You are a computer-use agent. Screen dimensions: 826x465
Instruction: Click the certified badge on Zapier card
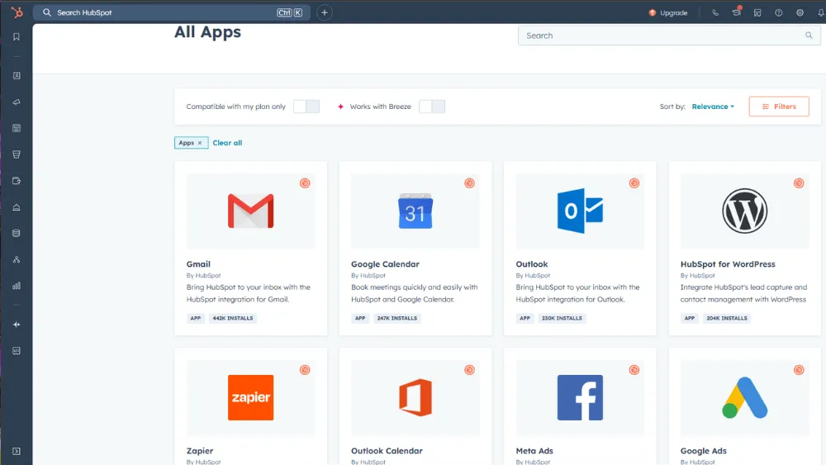click(305, 370)
